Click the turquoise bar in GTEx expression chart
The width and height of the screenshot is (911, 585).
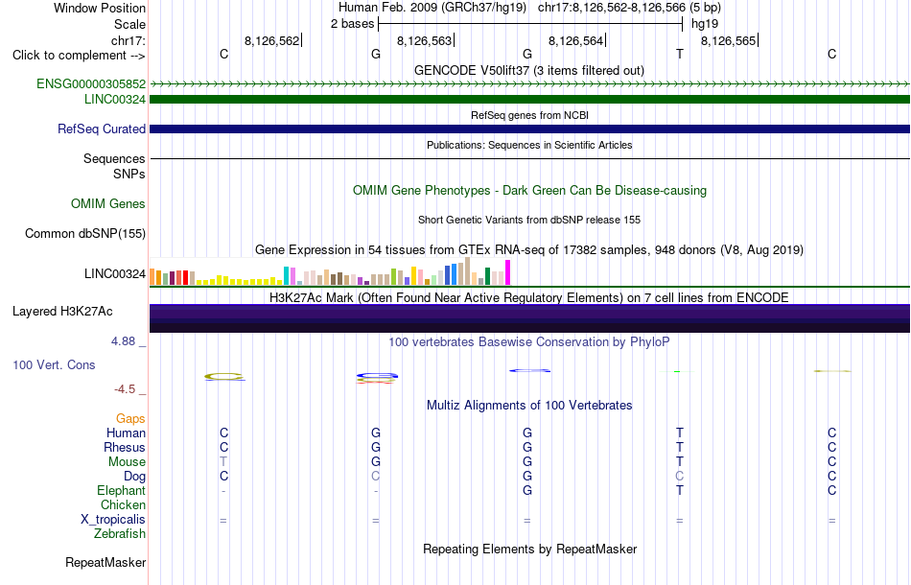point(286,276)
